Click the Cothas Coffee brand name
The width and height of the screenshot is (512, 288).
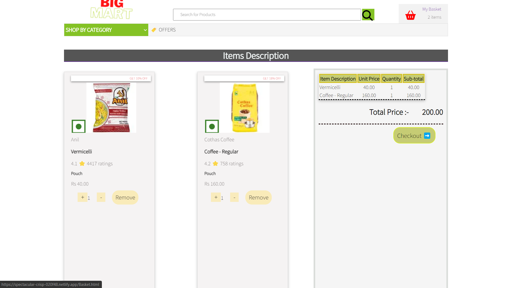coord(219,140)
